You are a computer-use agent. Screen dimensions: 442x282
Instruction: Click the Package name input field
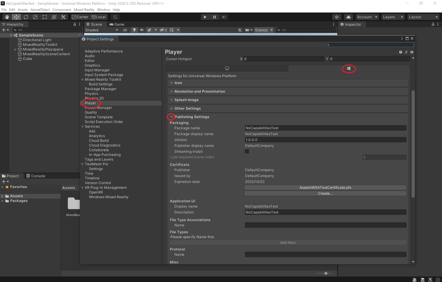(x=326, y=128)
